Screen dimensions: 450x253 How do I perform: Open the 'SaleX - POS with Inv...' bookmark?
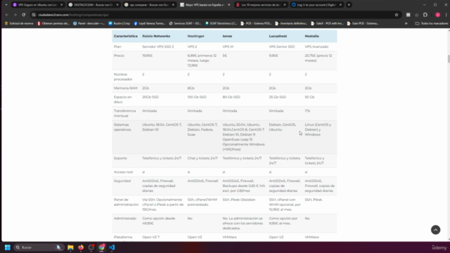pyautogui.click(x=327, y=23)
